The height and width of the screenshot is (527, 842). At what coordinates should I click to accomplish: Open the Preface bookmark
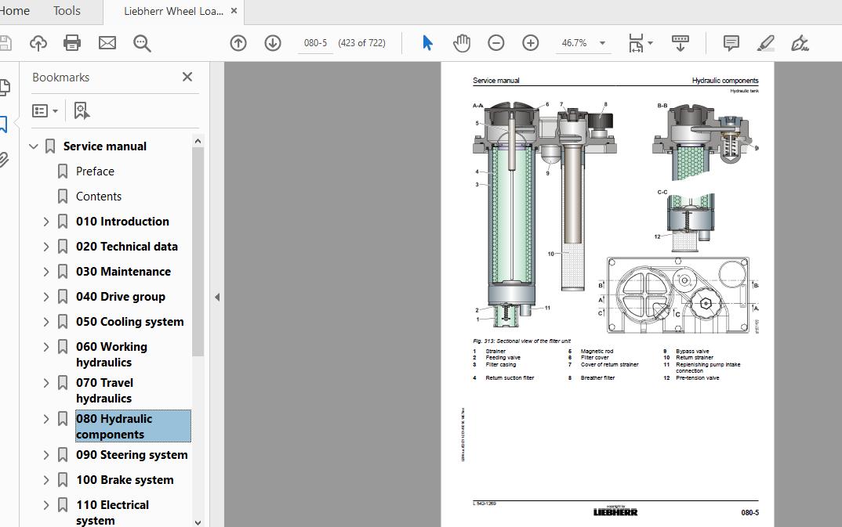(95, 171)
